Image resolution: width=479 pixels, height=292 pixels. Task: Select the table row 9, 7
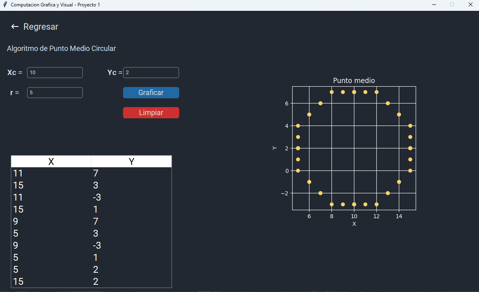click(x=91, y=221)
